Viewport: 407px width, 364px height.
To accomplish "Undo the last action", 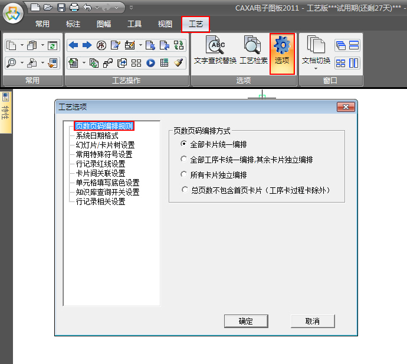I will coord(87,8).
